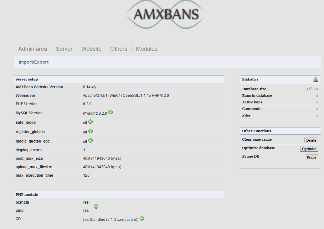Click the Optimize database button
Viewport: 324px width, 229px height.
(x=309, y=149)
